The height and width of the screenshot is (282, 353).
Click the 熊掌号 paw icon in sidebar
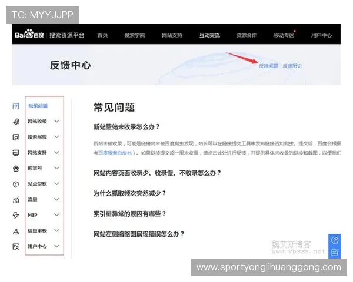point(16,168)
